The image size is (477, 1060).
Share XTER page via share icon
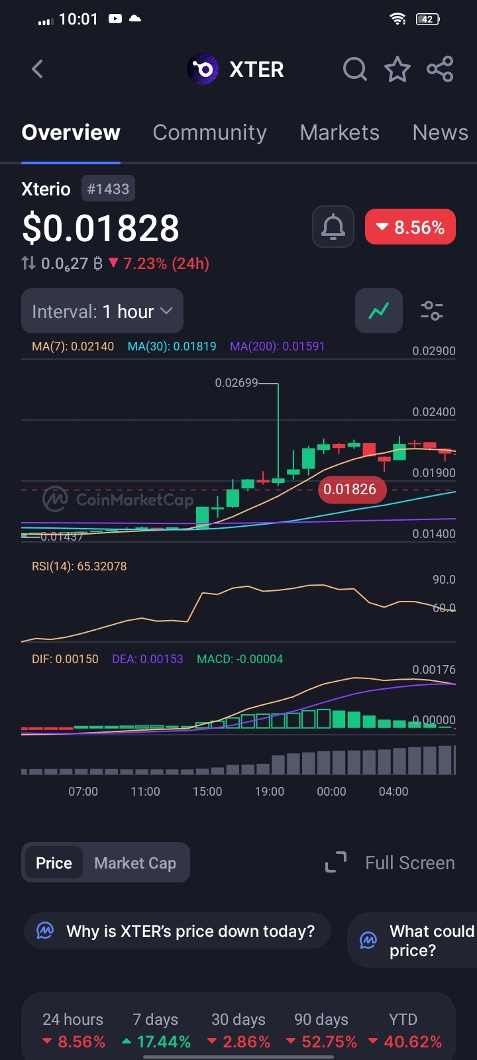point(440,69)
